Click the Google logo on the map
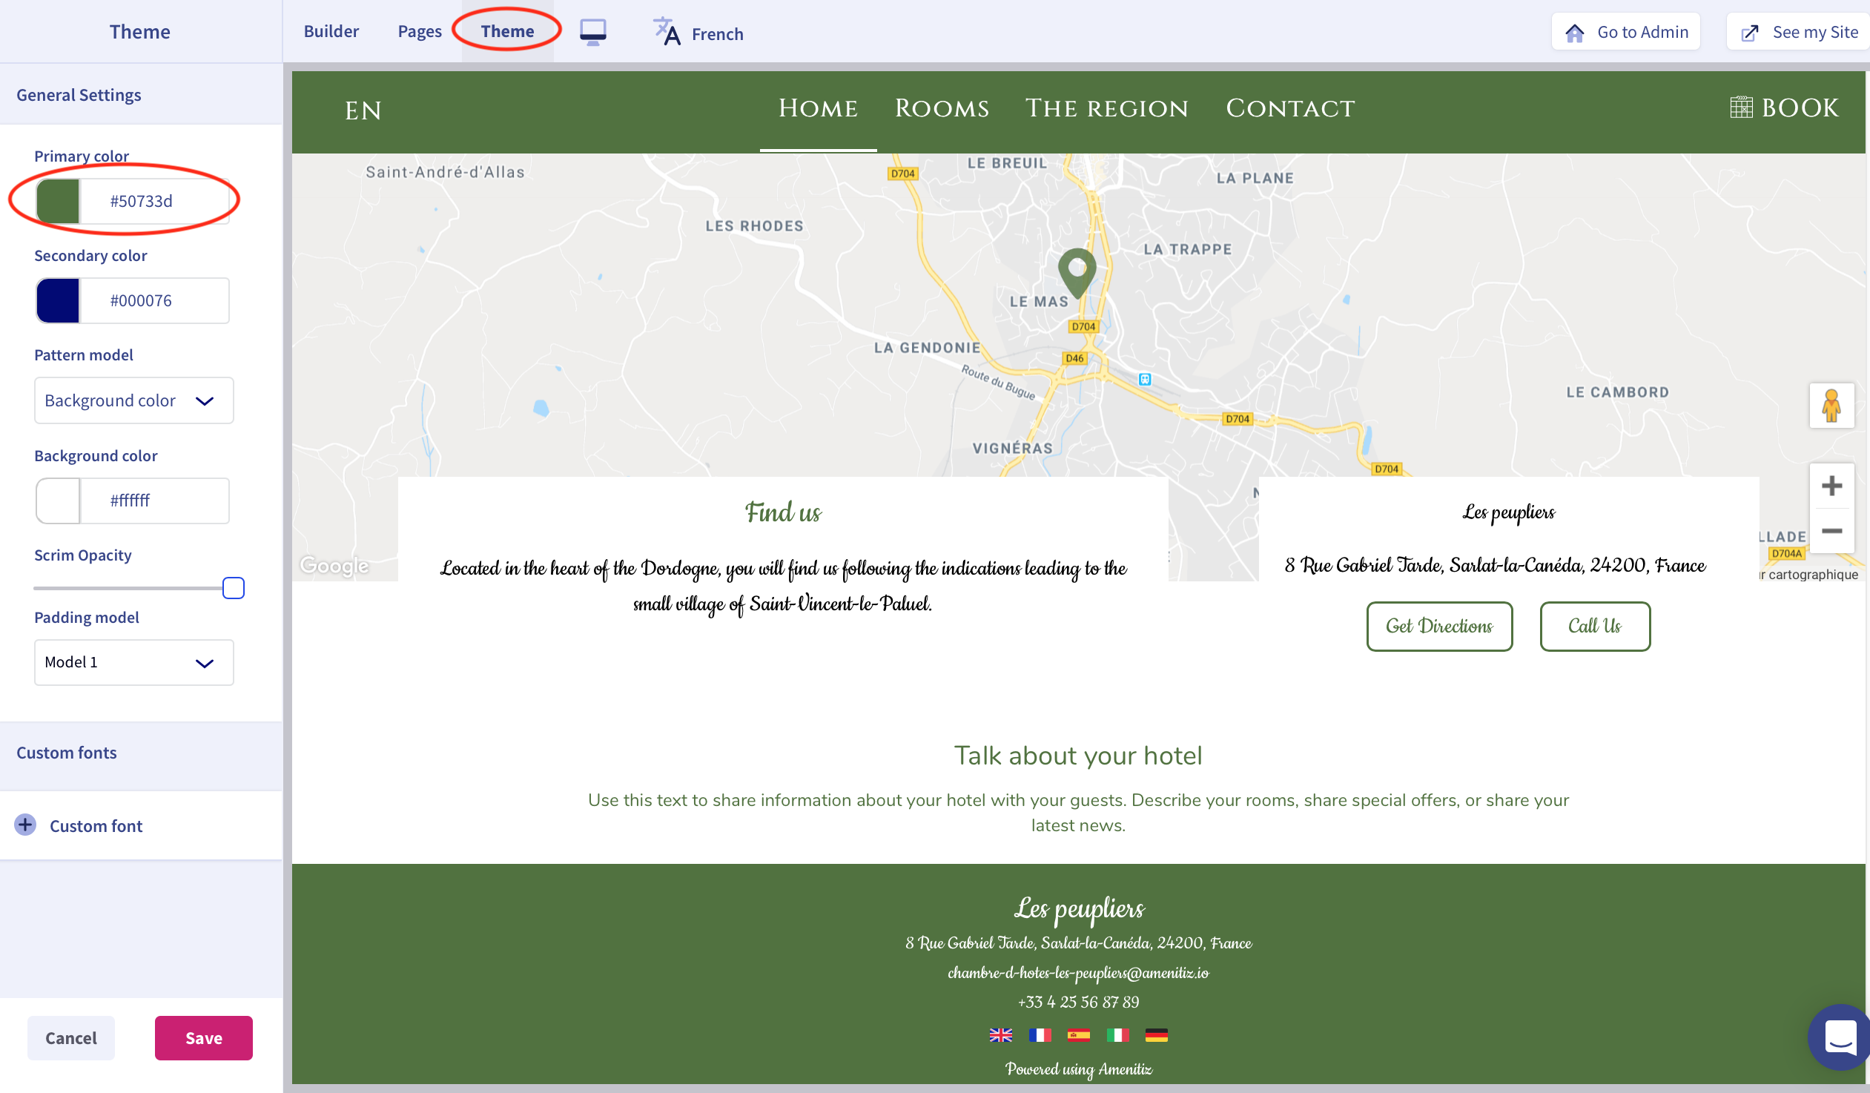 (334, 566)
